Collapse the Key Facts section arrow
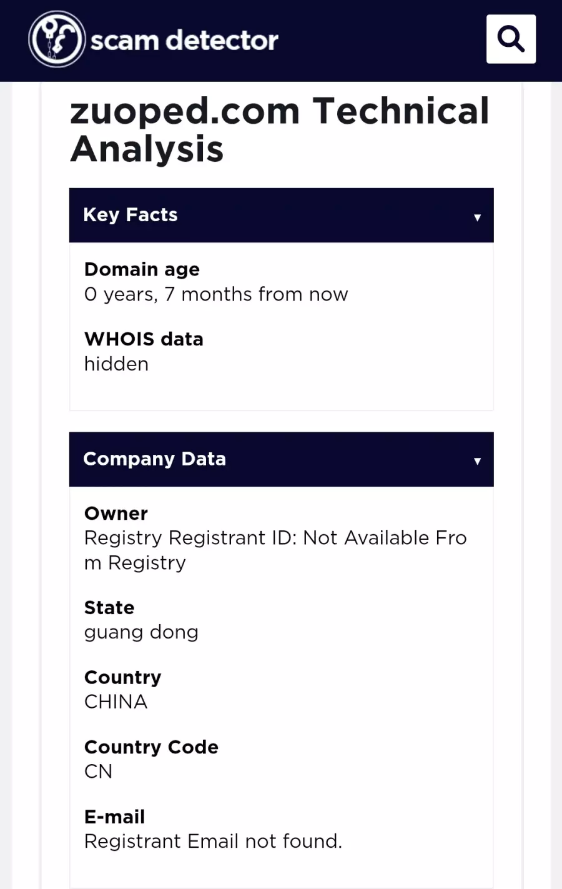 477,217
